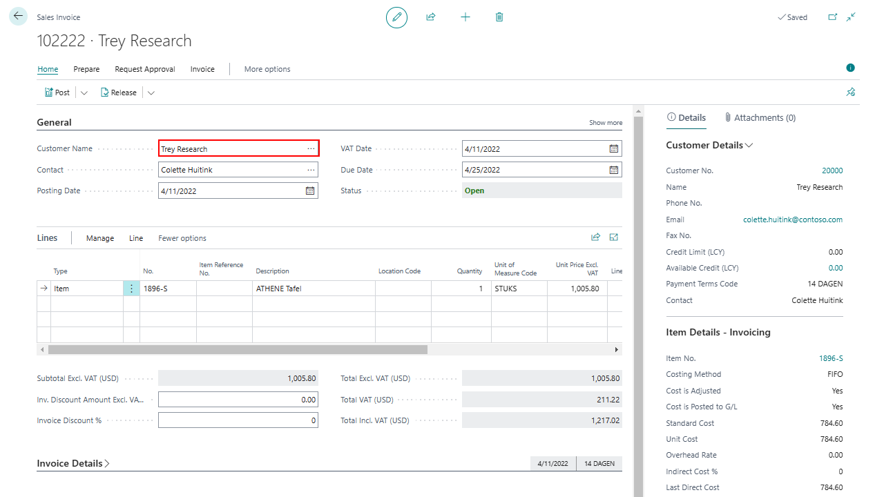Open the Available Credit (LCY) value link
The width and height of the screenshot is (884, 497).
coord(836,268)
